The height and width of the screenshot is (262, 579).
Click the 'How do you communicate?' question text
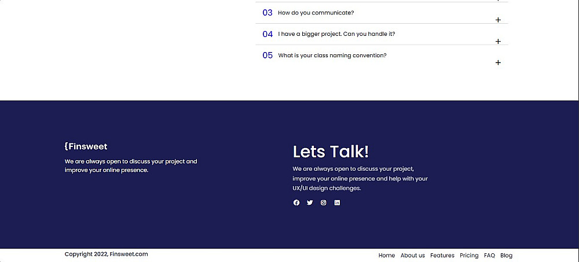pos(316,13)
